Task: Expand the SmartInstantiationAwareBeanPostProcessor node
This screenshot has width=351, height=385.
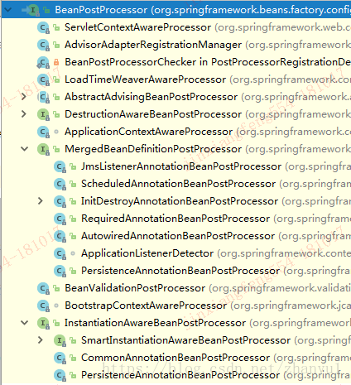Action: 41,340
